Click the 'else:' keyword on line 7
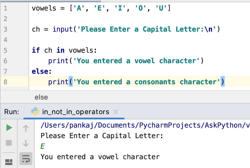 coord(42,71)
